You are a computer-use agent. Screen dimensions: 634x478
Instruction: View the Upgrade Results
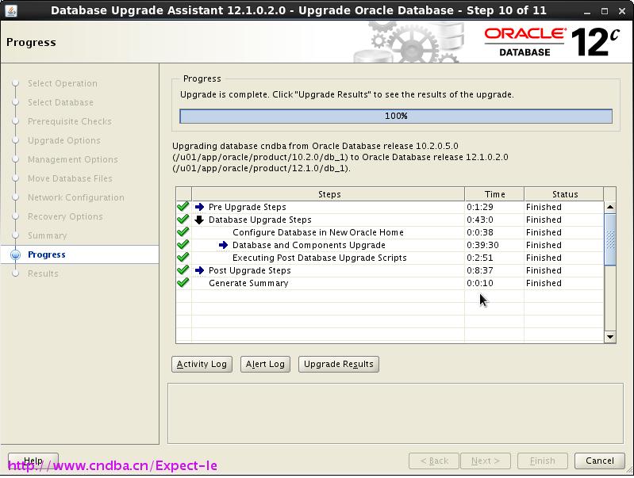click(339, 364)
